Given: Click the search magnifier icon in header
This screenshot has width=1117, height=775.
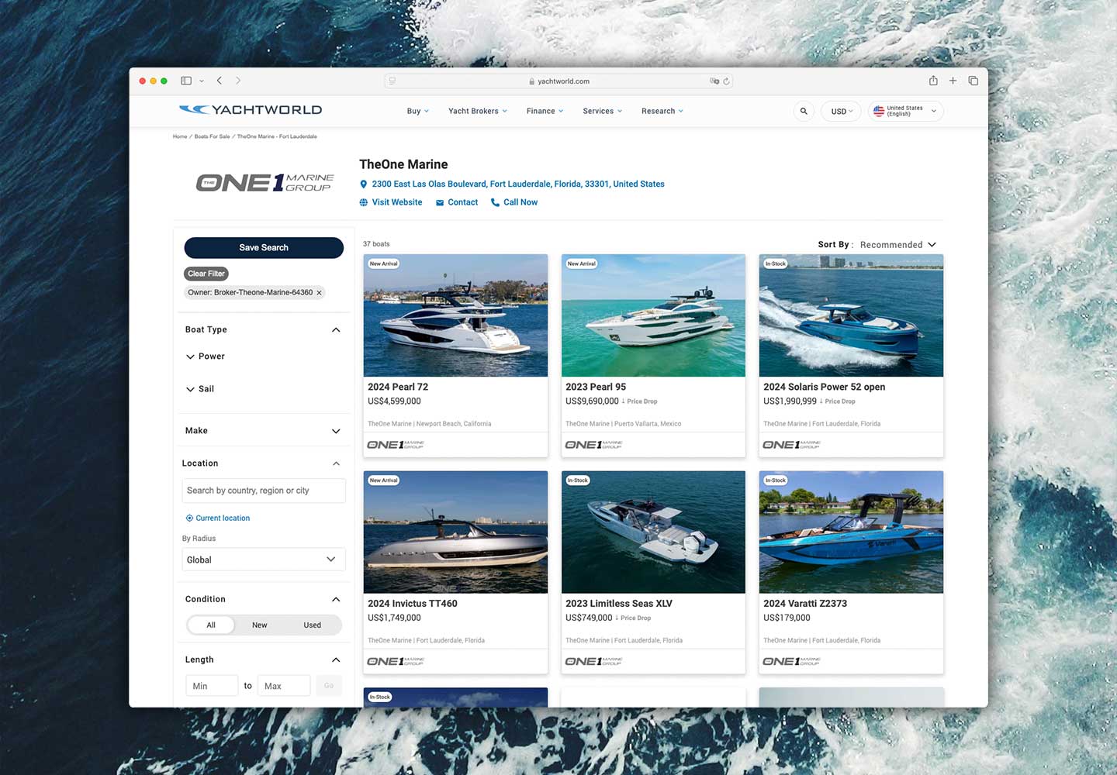Looking at the screenshot, I should pos(804,111).
